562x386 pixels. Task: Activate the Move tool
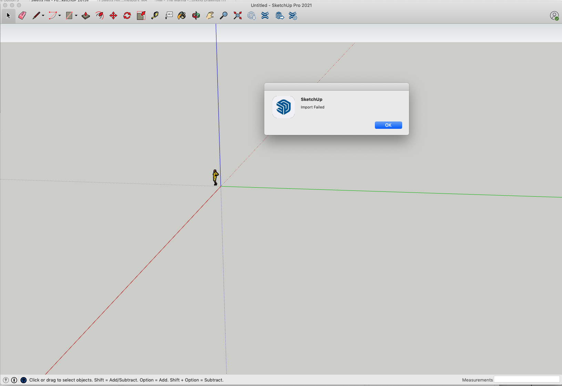113,15
